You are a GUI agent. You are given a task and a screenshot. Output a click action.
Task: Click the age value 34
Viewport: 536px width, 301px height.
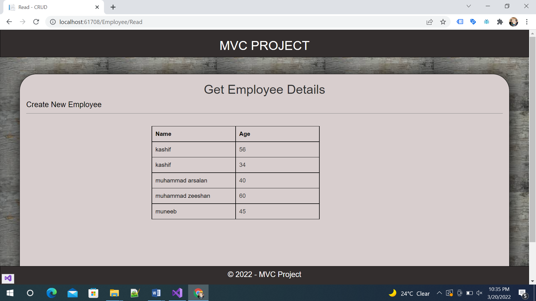[242, 165]
